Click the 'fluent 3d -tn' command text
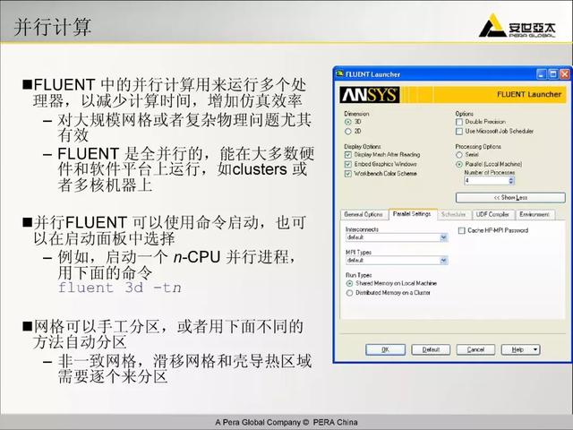The height and width of the screenshot is (430, 573). pyautogui.click(x=119, y=288)
